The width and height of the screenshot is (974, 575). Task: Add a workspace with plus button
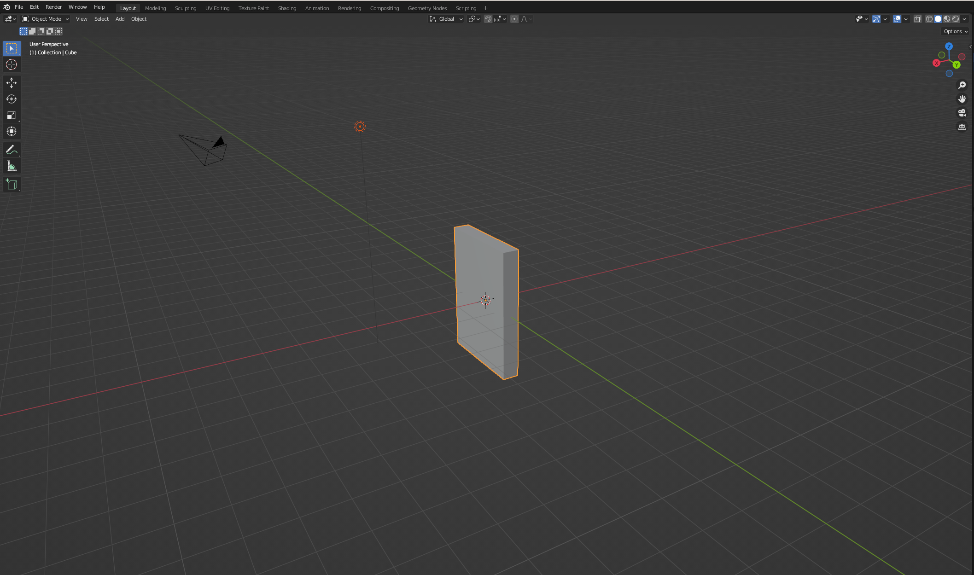click(485, 8)
